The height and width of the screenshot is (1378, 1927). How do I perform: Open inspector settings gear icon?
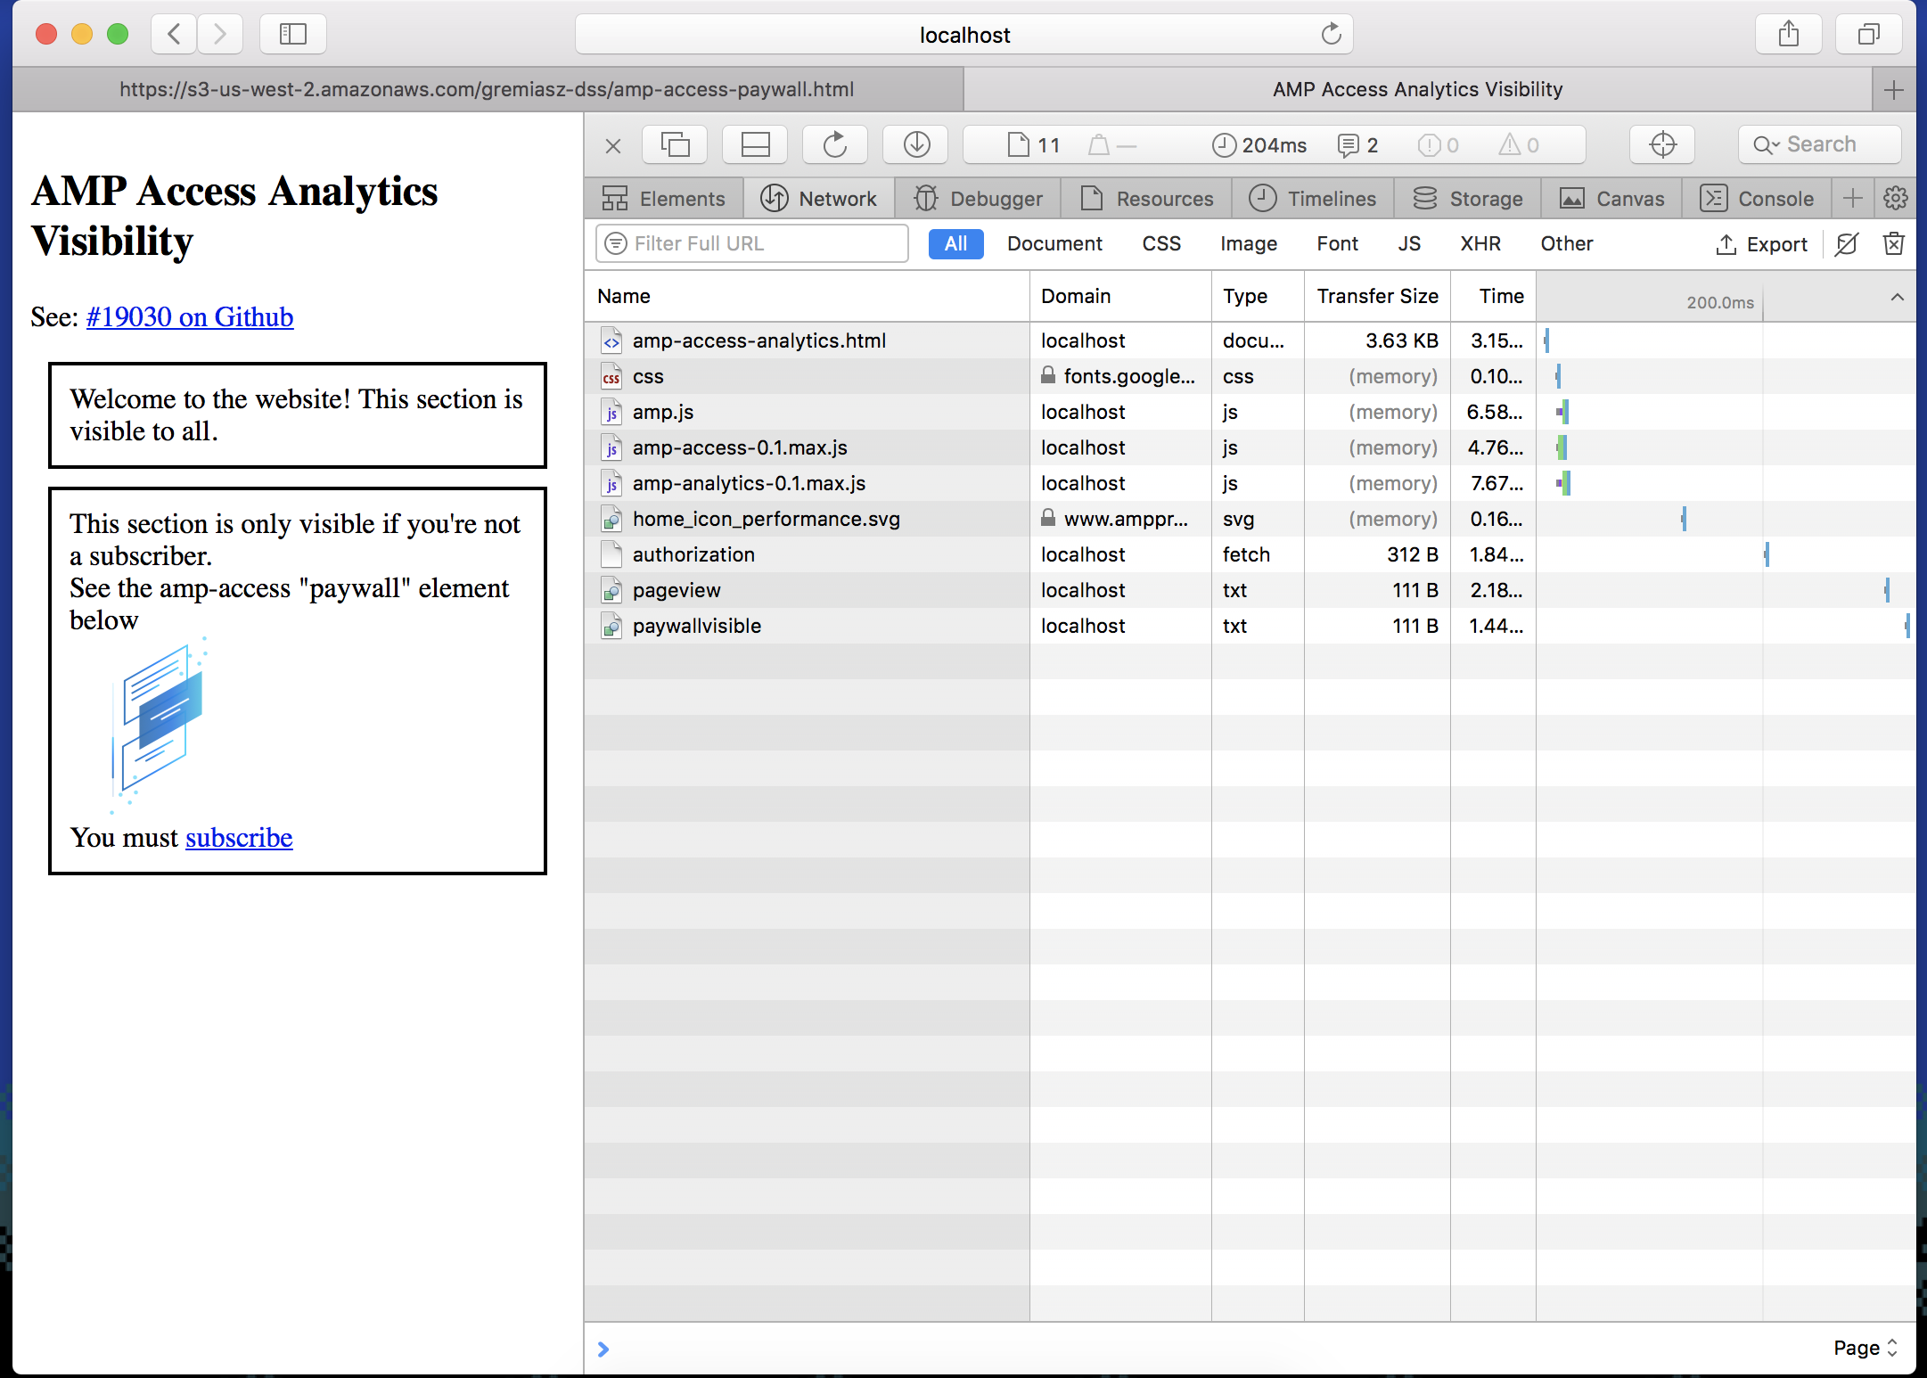tap(1896, 198)
